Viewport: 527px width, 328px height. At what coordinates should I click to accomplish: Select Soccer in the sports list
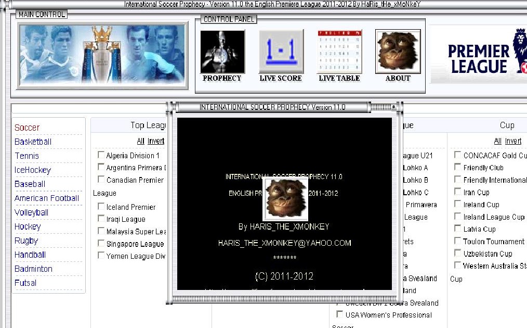click(27, 128)
